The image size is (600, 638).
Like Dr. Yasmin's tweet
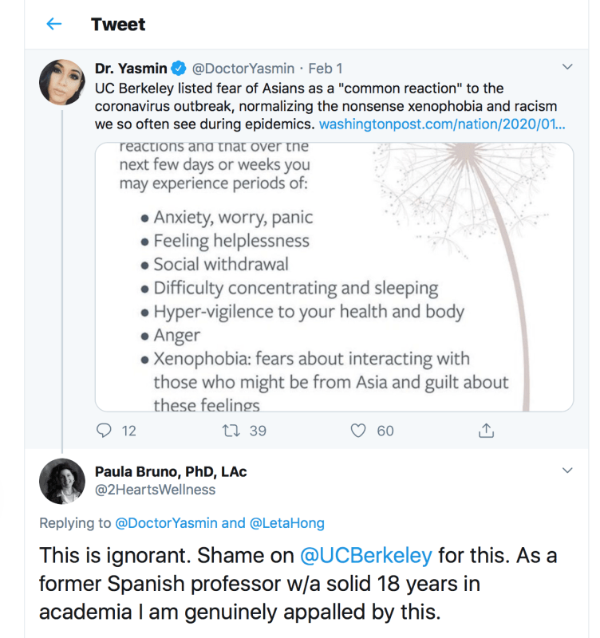tap(359, 431)
